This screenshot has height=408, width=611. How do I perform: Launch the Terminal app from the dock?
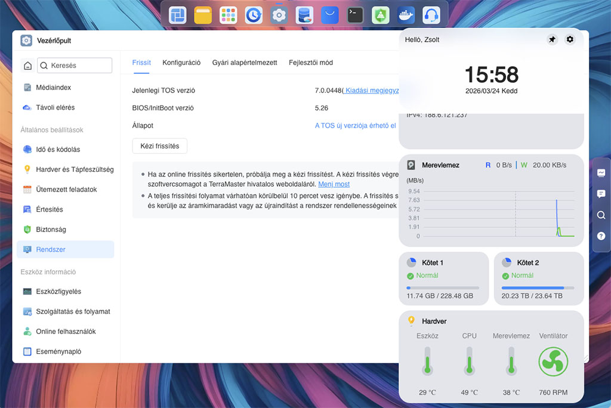(355, 15)
